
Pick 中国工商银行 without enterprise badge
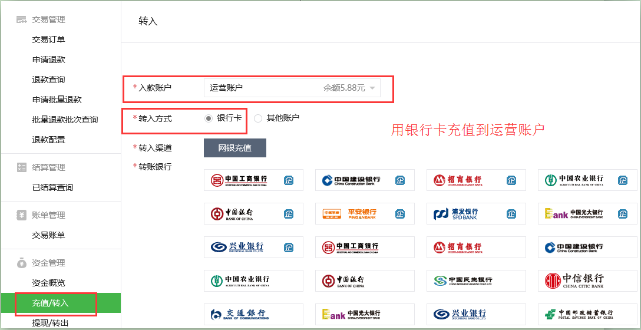tap(365, 247)
